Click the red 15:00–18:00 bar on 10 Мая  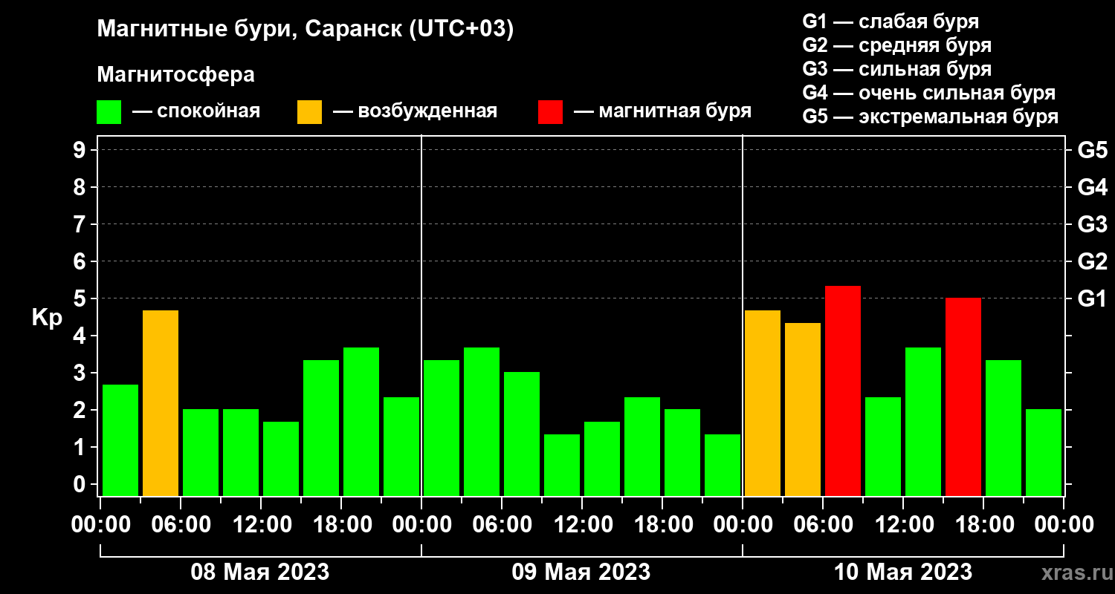963,397
